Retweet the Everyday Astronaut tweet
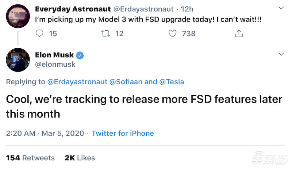 (105, 34)
